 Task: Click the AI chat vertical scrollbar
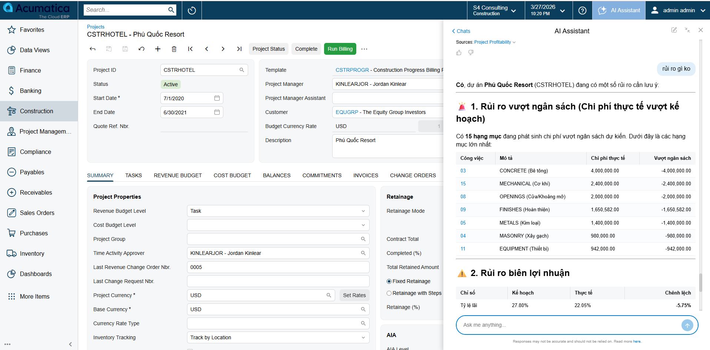coord(700,283)
